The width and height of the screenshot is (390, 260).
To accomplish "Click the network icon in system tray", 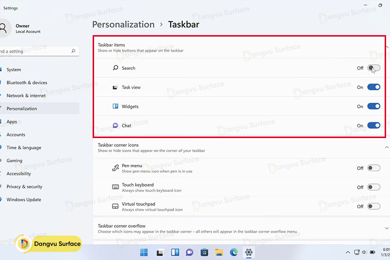I will coord(357,252).
